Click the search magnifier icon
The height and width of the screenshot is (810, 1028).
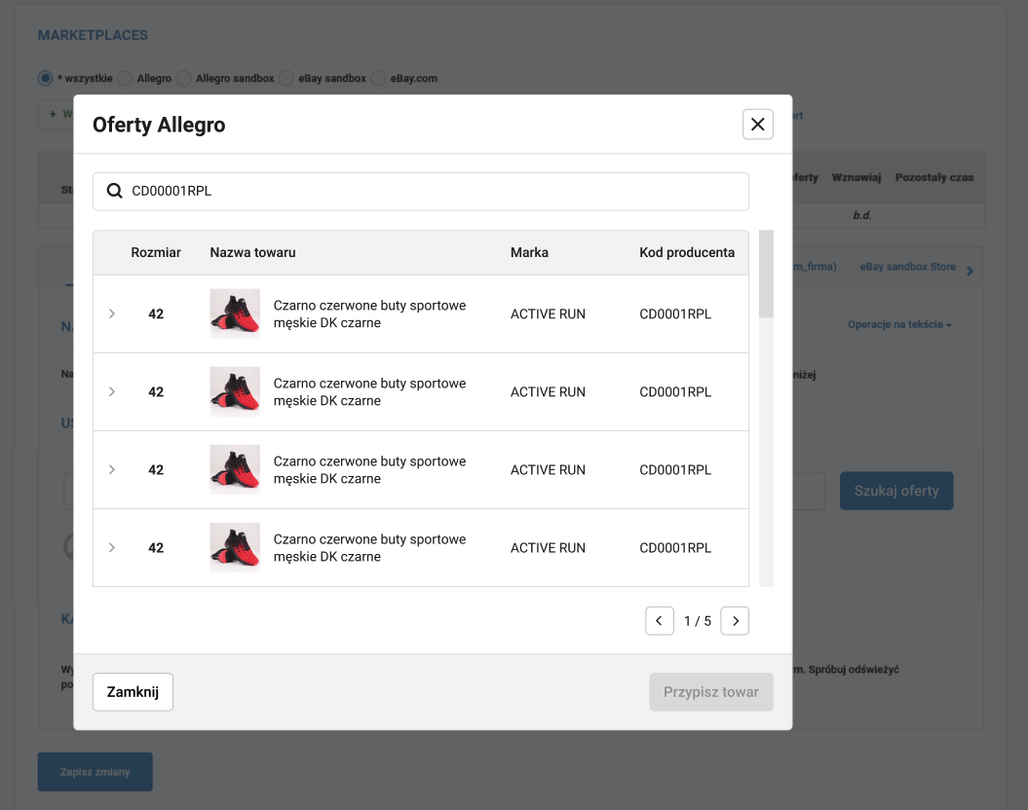coord(114,192)
